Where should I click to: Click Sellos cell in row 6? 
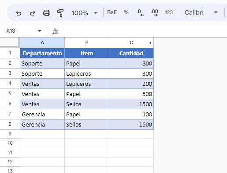tap(87, 104)
